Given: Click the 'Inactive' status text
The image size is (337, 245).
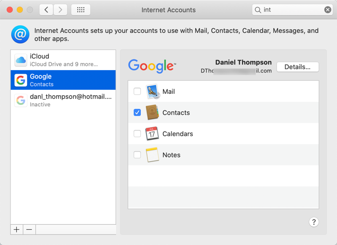Looking at the screenshot, I should click(x=40, y=104).
